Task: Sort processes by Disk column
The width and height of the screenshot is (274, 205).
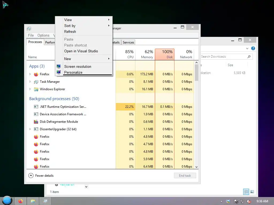Action: click(x=165, y=54)
